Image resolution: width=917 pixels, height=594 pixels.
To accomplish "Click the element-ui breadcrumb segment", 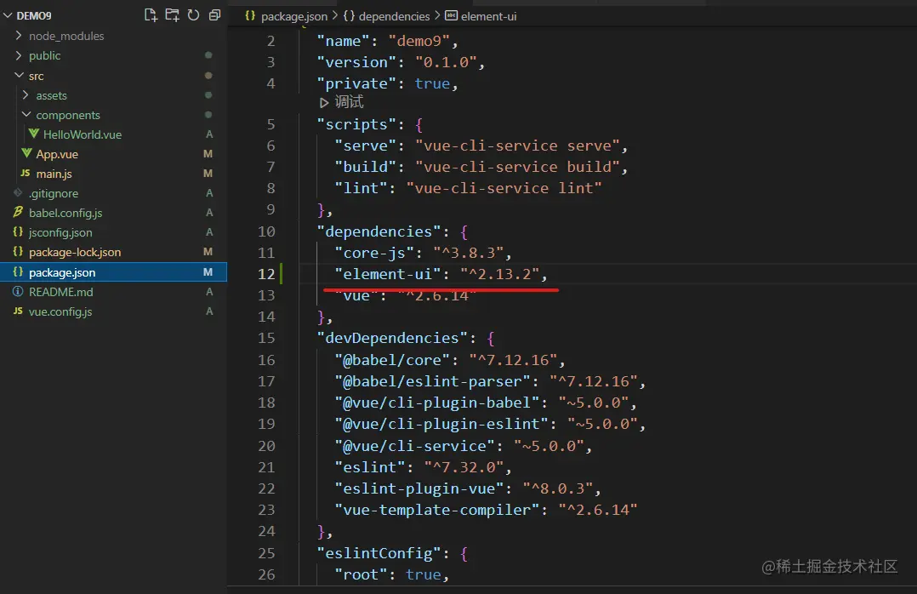I will pyautogui.click(x=488, y=16).
